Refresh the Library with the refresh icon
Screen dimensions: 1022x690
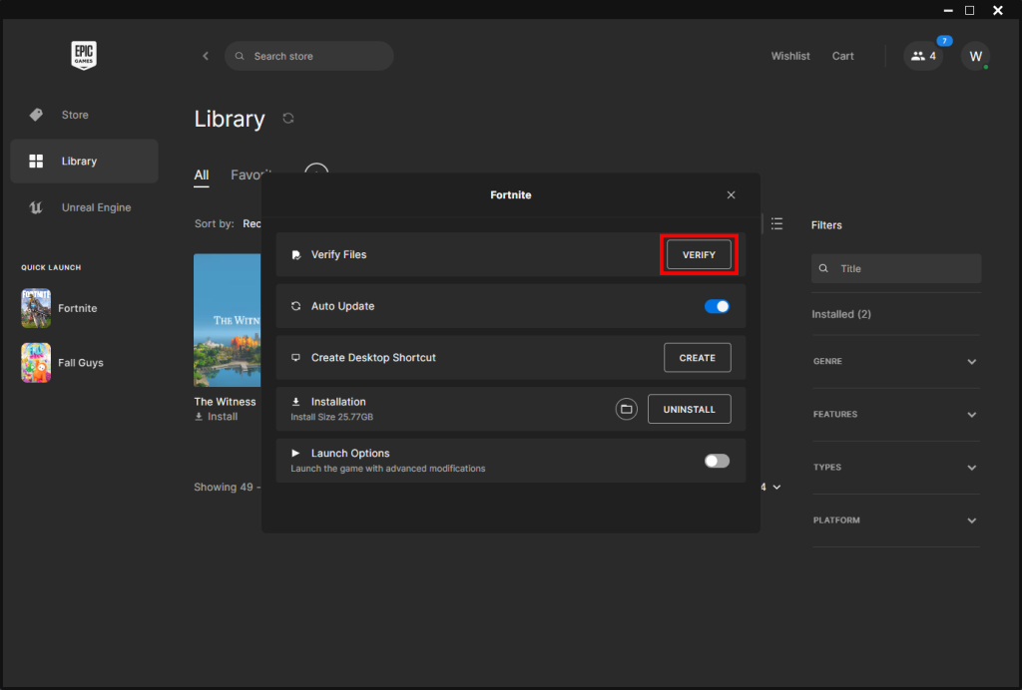click(288, 119)
